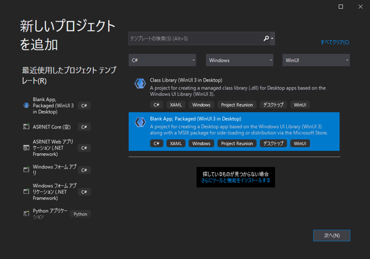Click C# badge beside ASP.NET Web アプリケーション
Image resolution: width=370 pixels, height=259 pixels.
pos(84,148)
